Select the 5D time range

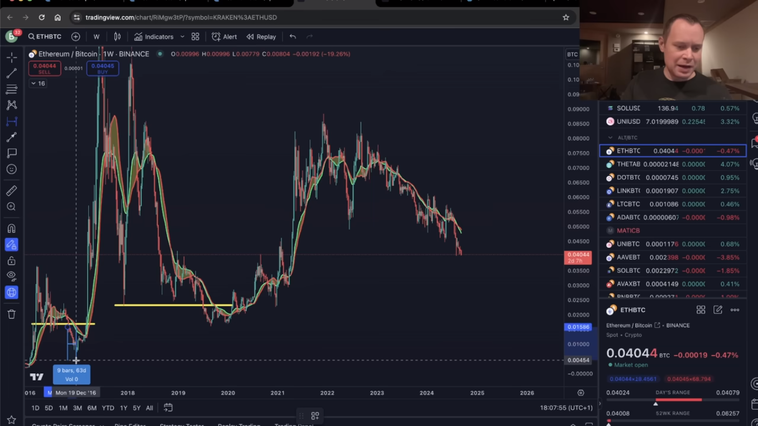tap(49, 408)
